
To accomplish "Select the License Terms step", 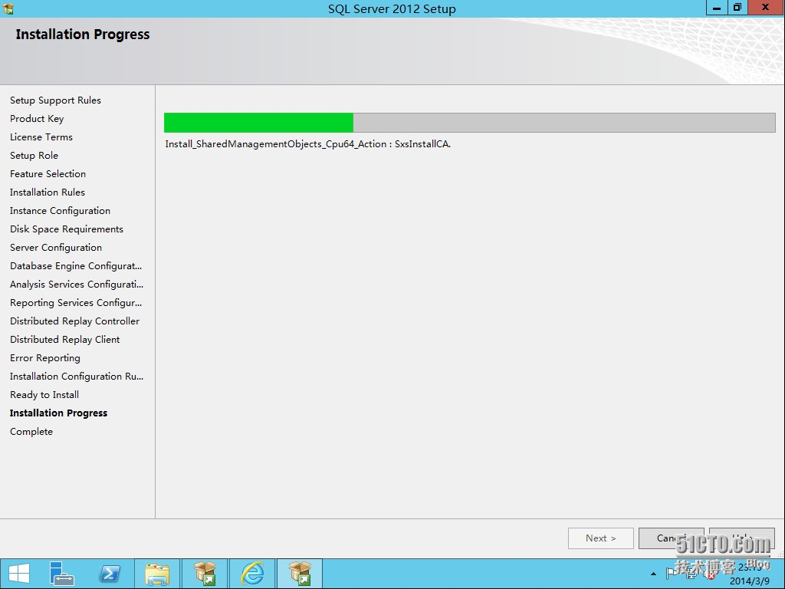I will pos(41,137).
